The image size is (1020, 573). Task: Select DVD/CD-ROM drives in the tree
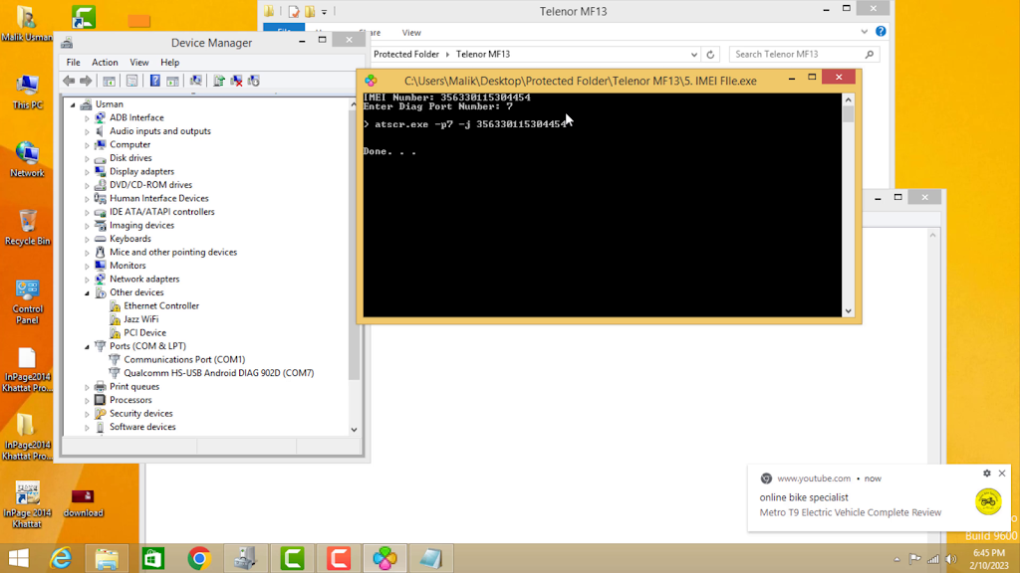(x=151, y=185)
